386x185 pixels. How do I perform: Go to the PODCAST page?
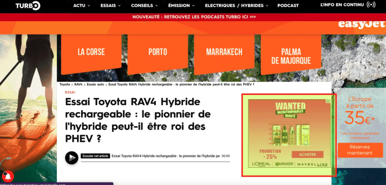[288, 5]
